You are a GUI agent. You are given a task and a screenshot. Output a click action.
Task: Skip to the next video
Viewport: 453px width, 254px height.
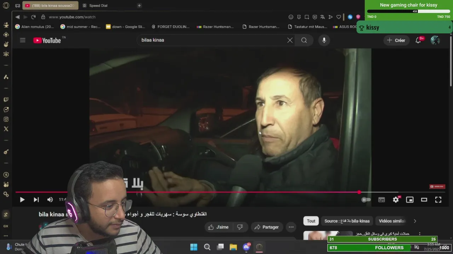(x=36, y=200)
